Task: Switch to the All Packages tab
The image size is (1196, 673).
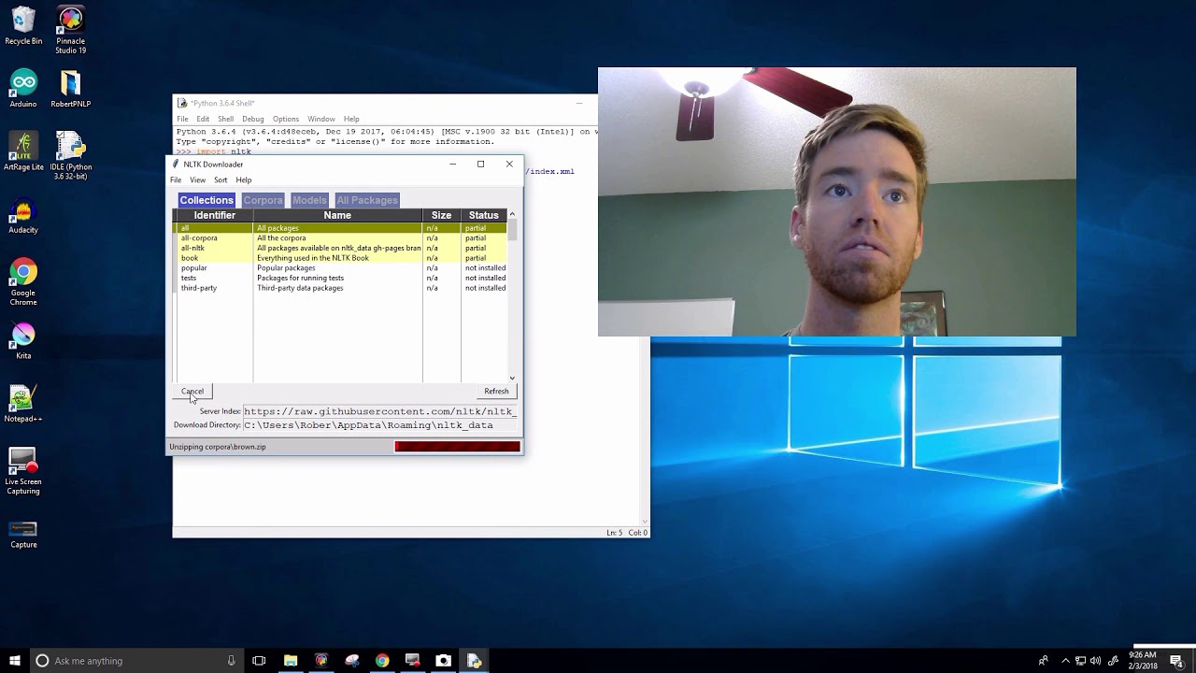Action: click(367, 200)
